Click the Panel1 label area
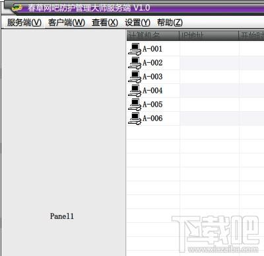This screenshot has width=264, height=256. pyautogui.click(x=62, y=216)
